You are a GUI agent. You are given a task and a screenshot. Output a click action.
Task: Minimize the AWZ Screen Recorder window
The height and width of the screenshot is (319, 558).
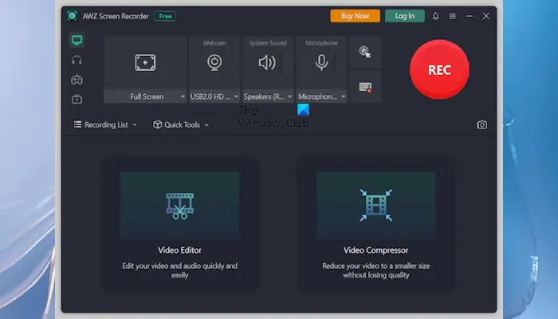click(x=470, y=16)
